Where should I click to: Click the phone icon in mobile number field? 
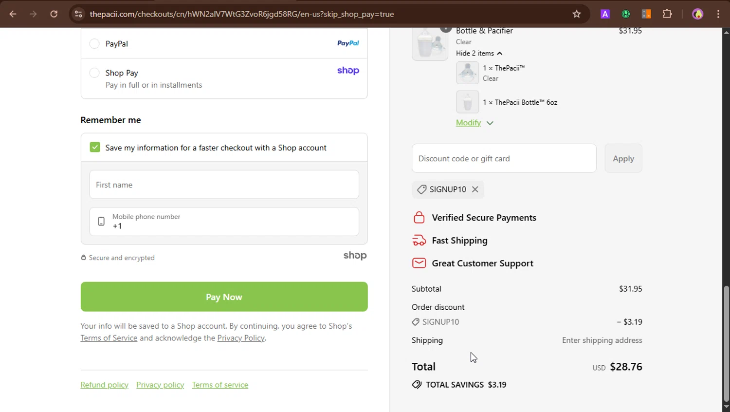101,222
